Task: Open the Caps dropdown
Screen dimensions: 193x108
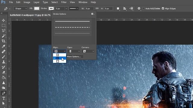Action: point(74,51)
